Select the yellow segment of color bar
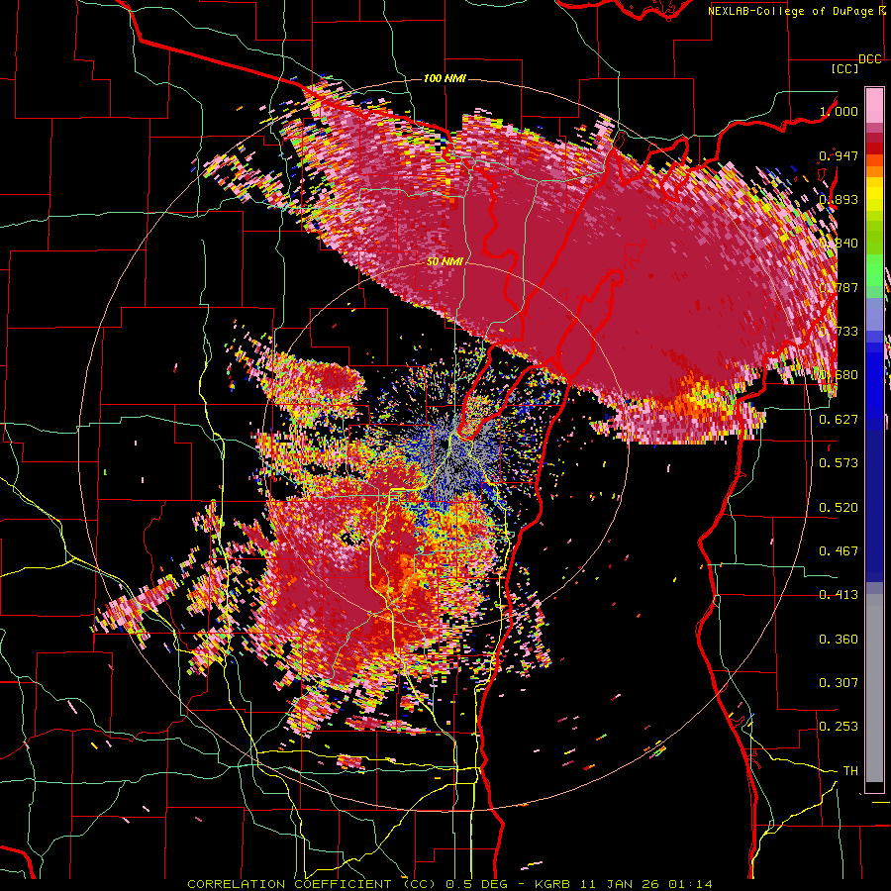Screen dimensions: 891x891 [874, 194]
